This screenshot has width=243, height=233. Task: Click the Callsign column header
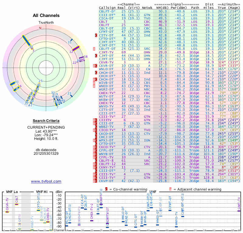108,8
